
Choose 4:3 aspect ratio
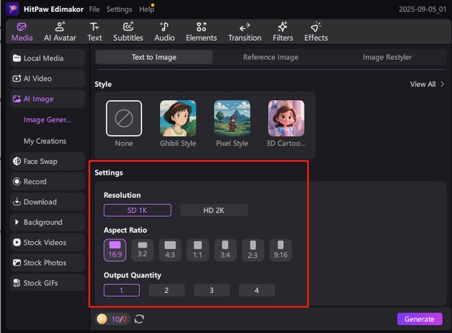170,250
